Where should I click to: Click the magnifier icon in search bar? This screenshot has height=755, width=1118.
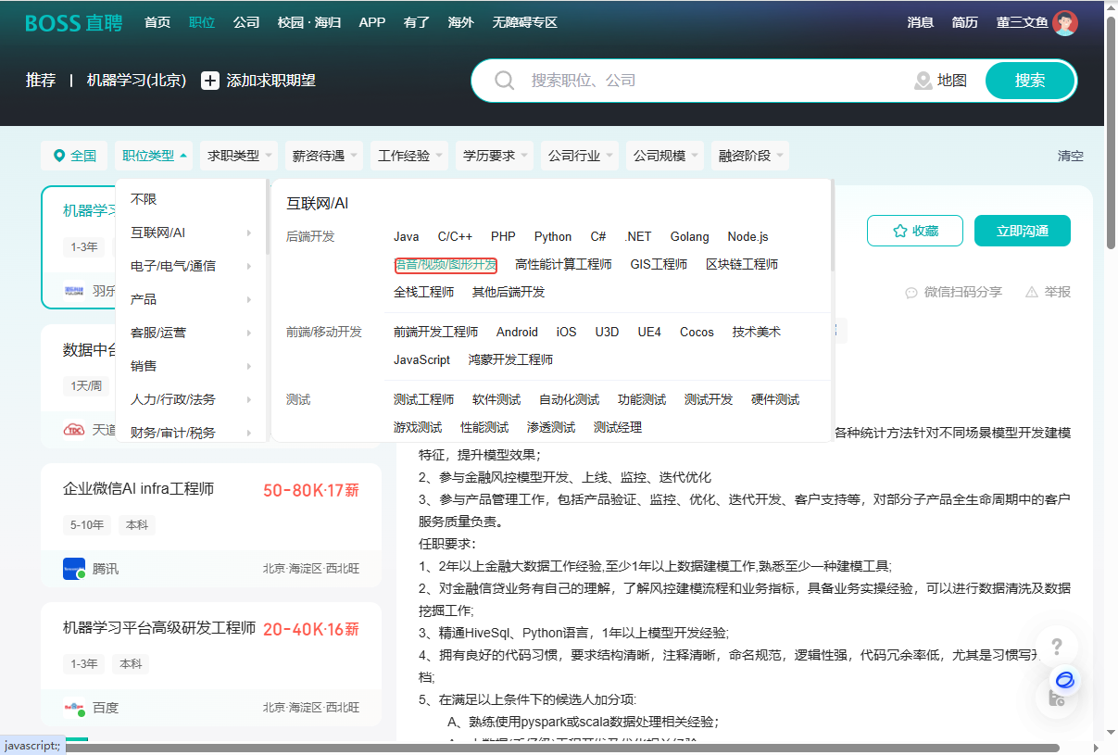click(x=505, y=81)
